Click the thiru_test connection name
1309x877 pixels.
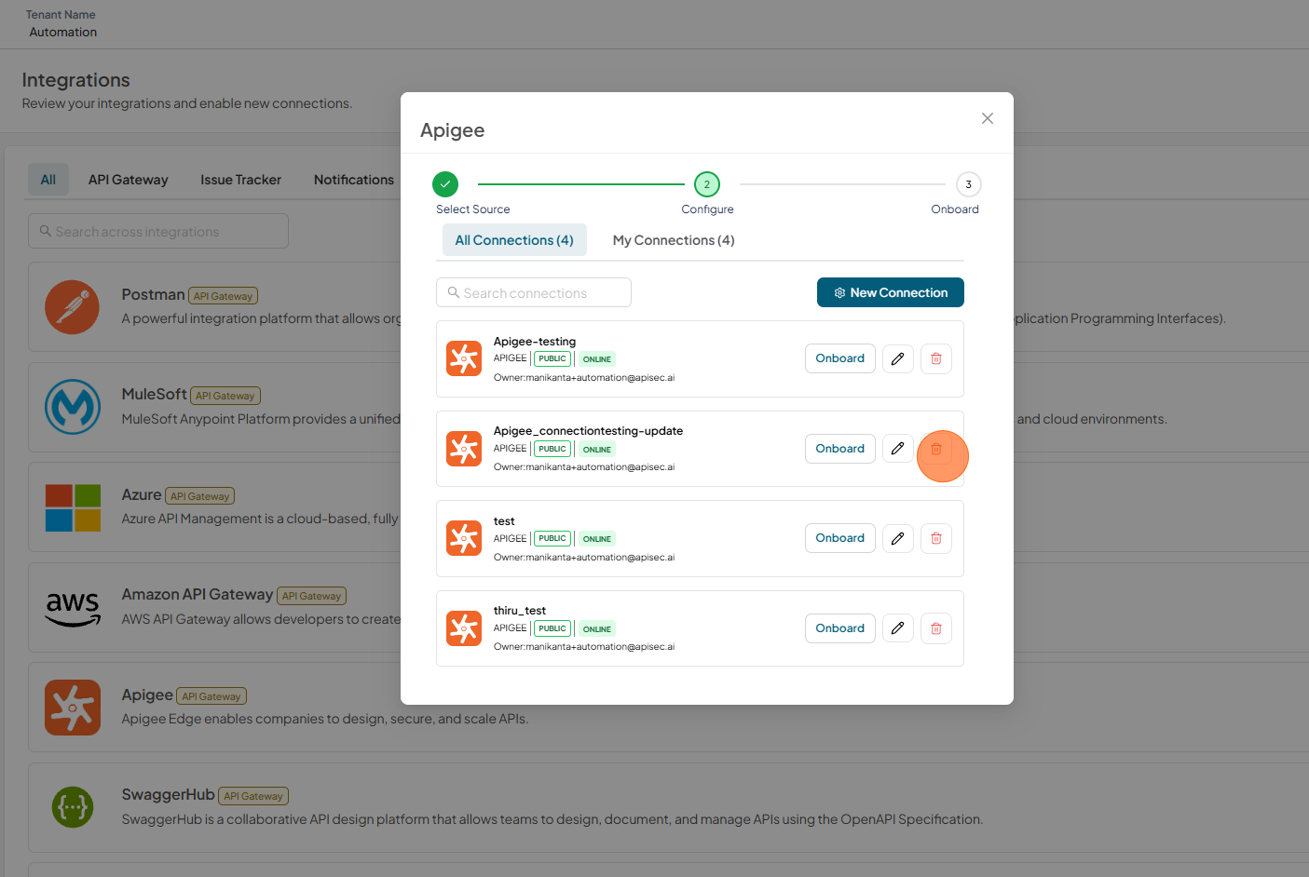point(520,611)
